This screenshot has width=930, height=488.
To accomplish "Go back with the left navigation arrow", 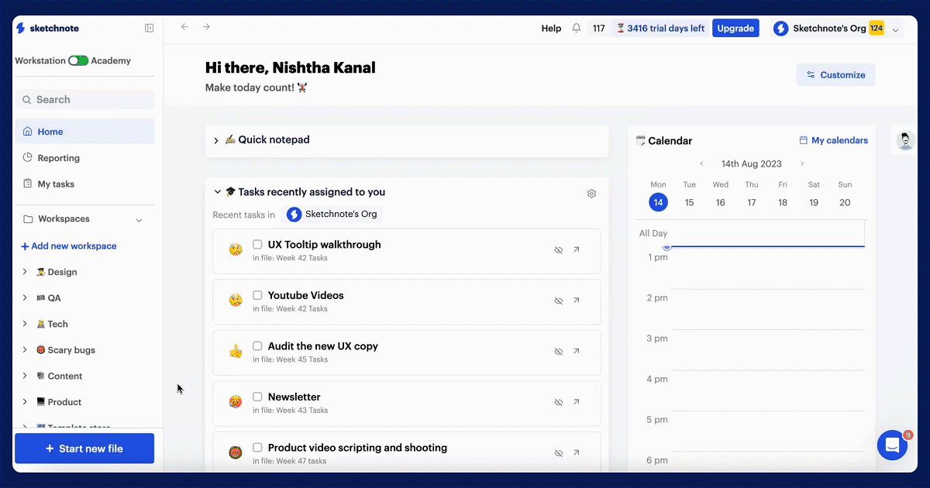I will pos(184,27).
